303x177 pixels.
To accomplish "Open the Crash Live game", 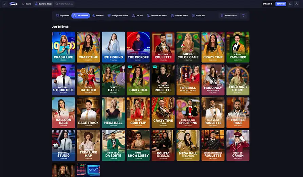I will coord(63,47).
